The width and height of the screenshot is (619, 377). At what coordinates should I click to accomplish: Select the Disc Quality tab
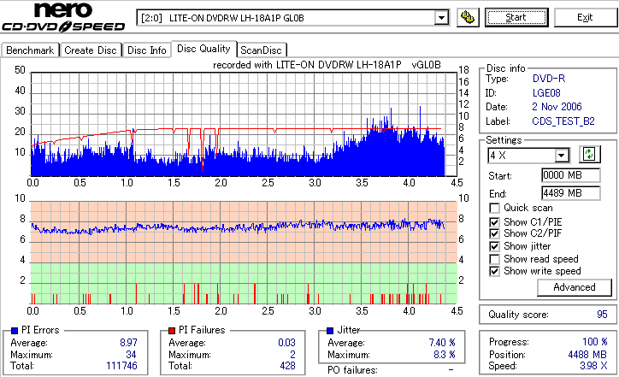point(203,49)
